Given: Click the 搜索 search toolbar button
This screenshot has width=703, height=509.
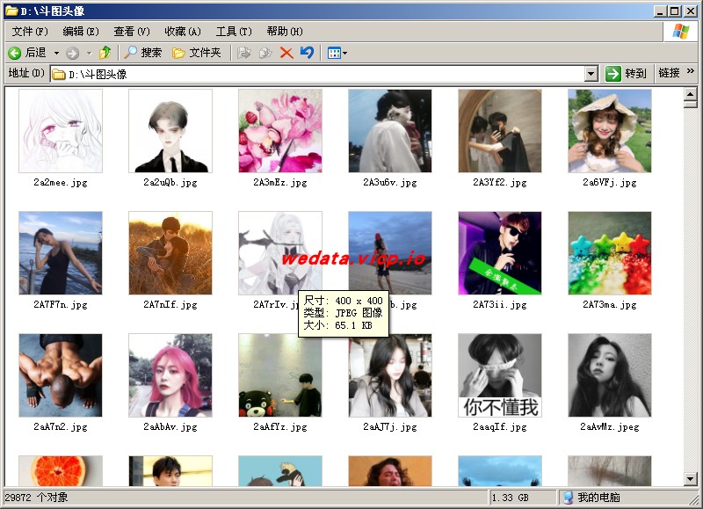Looking at the screenshot, I should (x=142, y=53).
